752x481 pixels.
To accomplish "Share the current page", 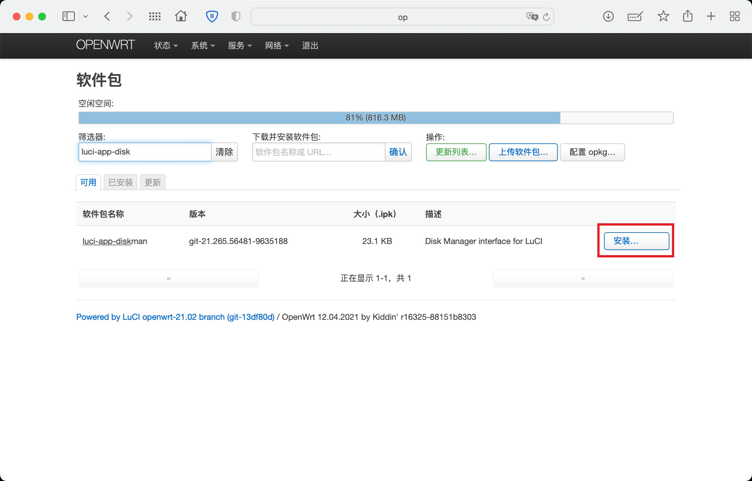I will pos(688,16).
